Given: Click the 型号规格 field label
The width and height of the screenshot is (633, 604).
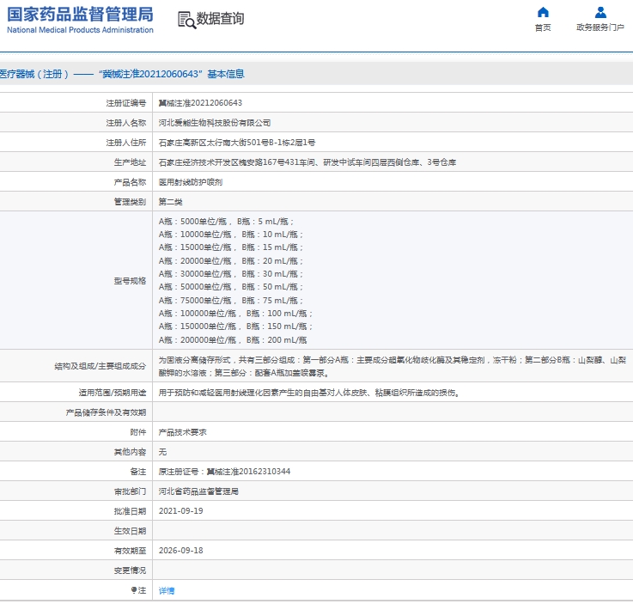Looking at the screenshot, I should [x=130, y=281].
